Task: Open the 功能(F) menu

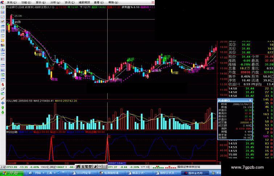Action: [x=26, y=3]
